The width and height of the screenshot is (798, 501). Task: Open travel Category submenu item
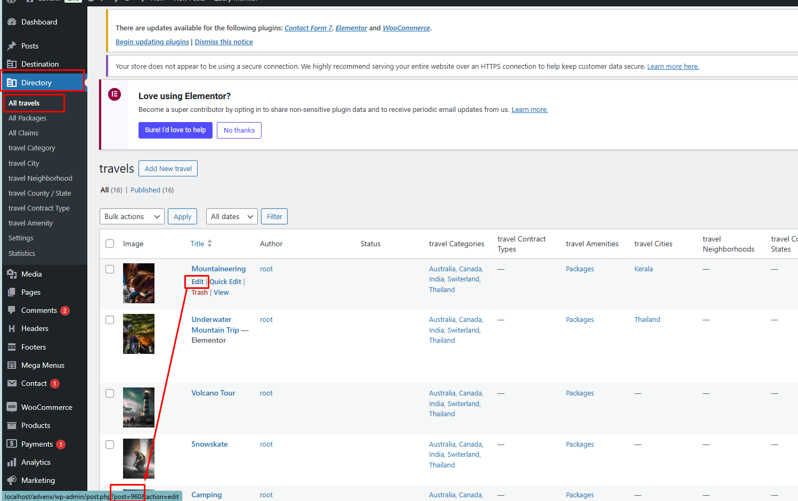tap(31, 148)
